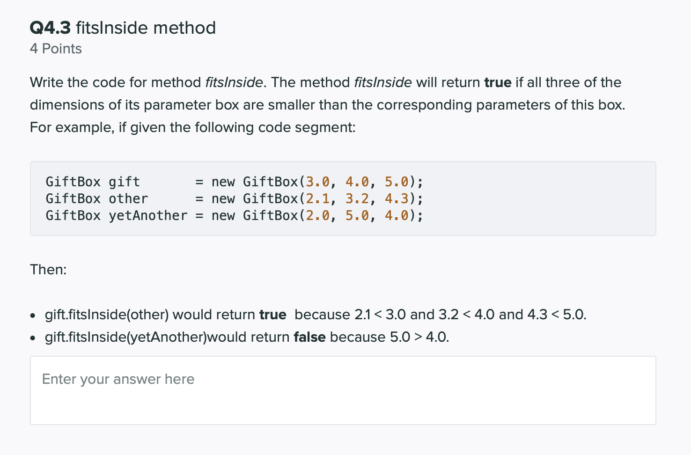Viewport: 691px width, 455px height.
Task: Click the value 2.0 in the yetAnother constructor
Action: (317, 215)
